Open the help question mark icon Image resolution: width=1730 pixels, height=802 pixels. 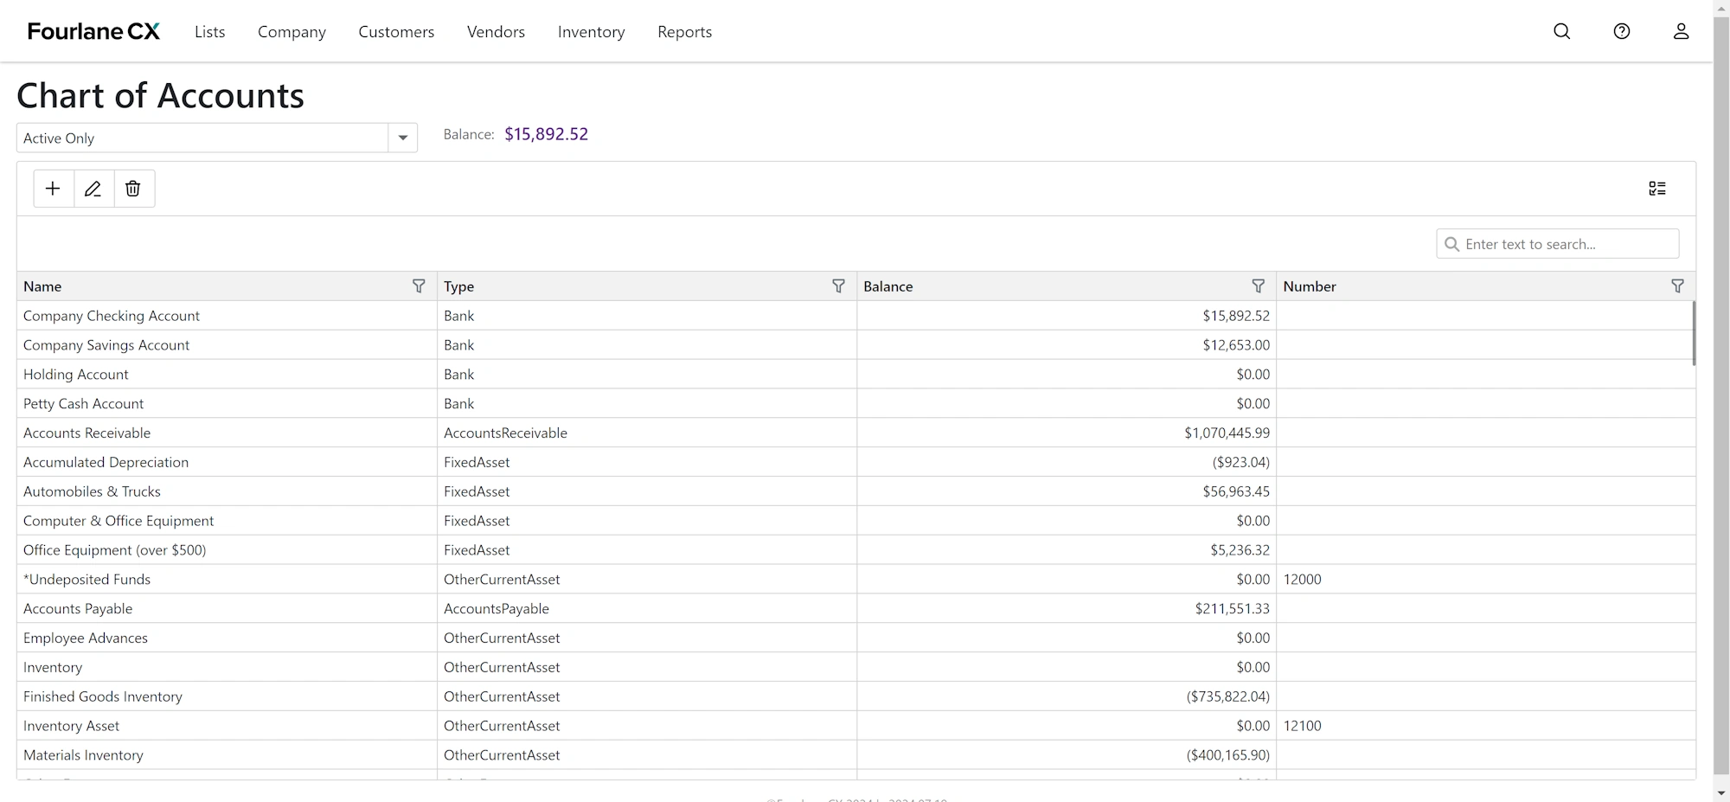(1622, 31)
